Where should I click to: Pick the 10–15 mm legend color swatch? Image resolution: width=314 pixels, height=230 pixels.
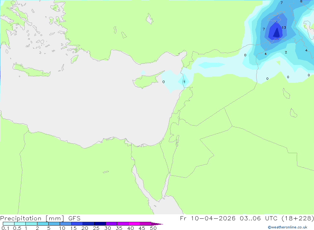(66, 224)
